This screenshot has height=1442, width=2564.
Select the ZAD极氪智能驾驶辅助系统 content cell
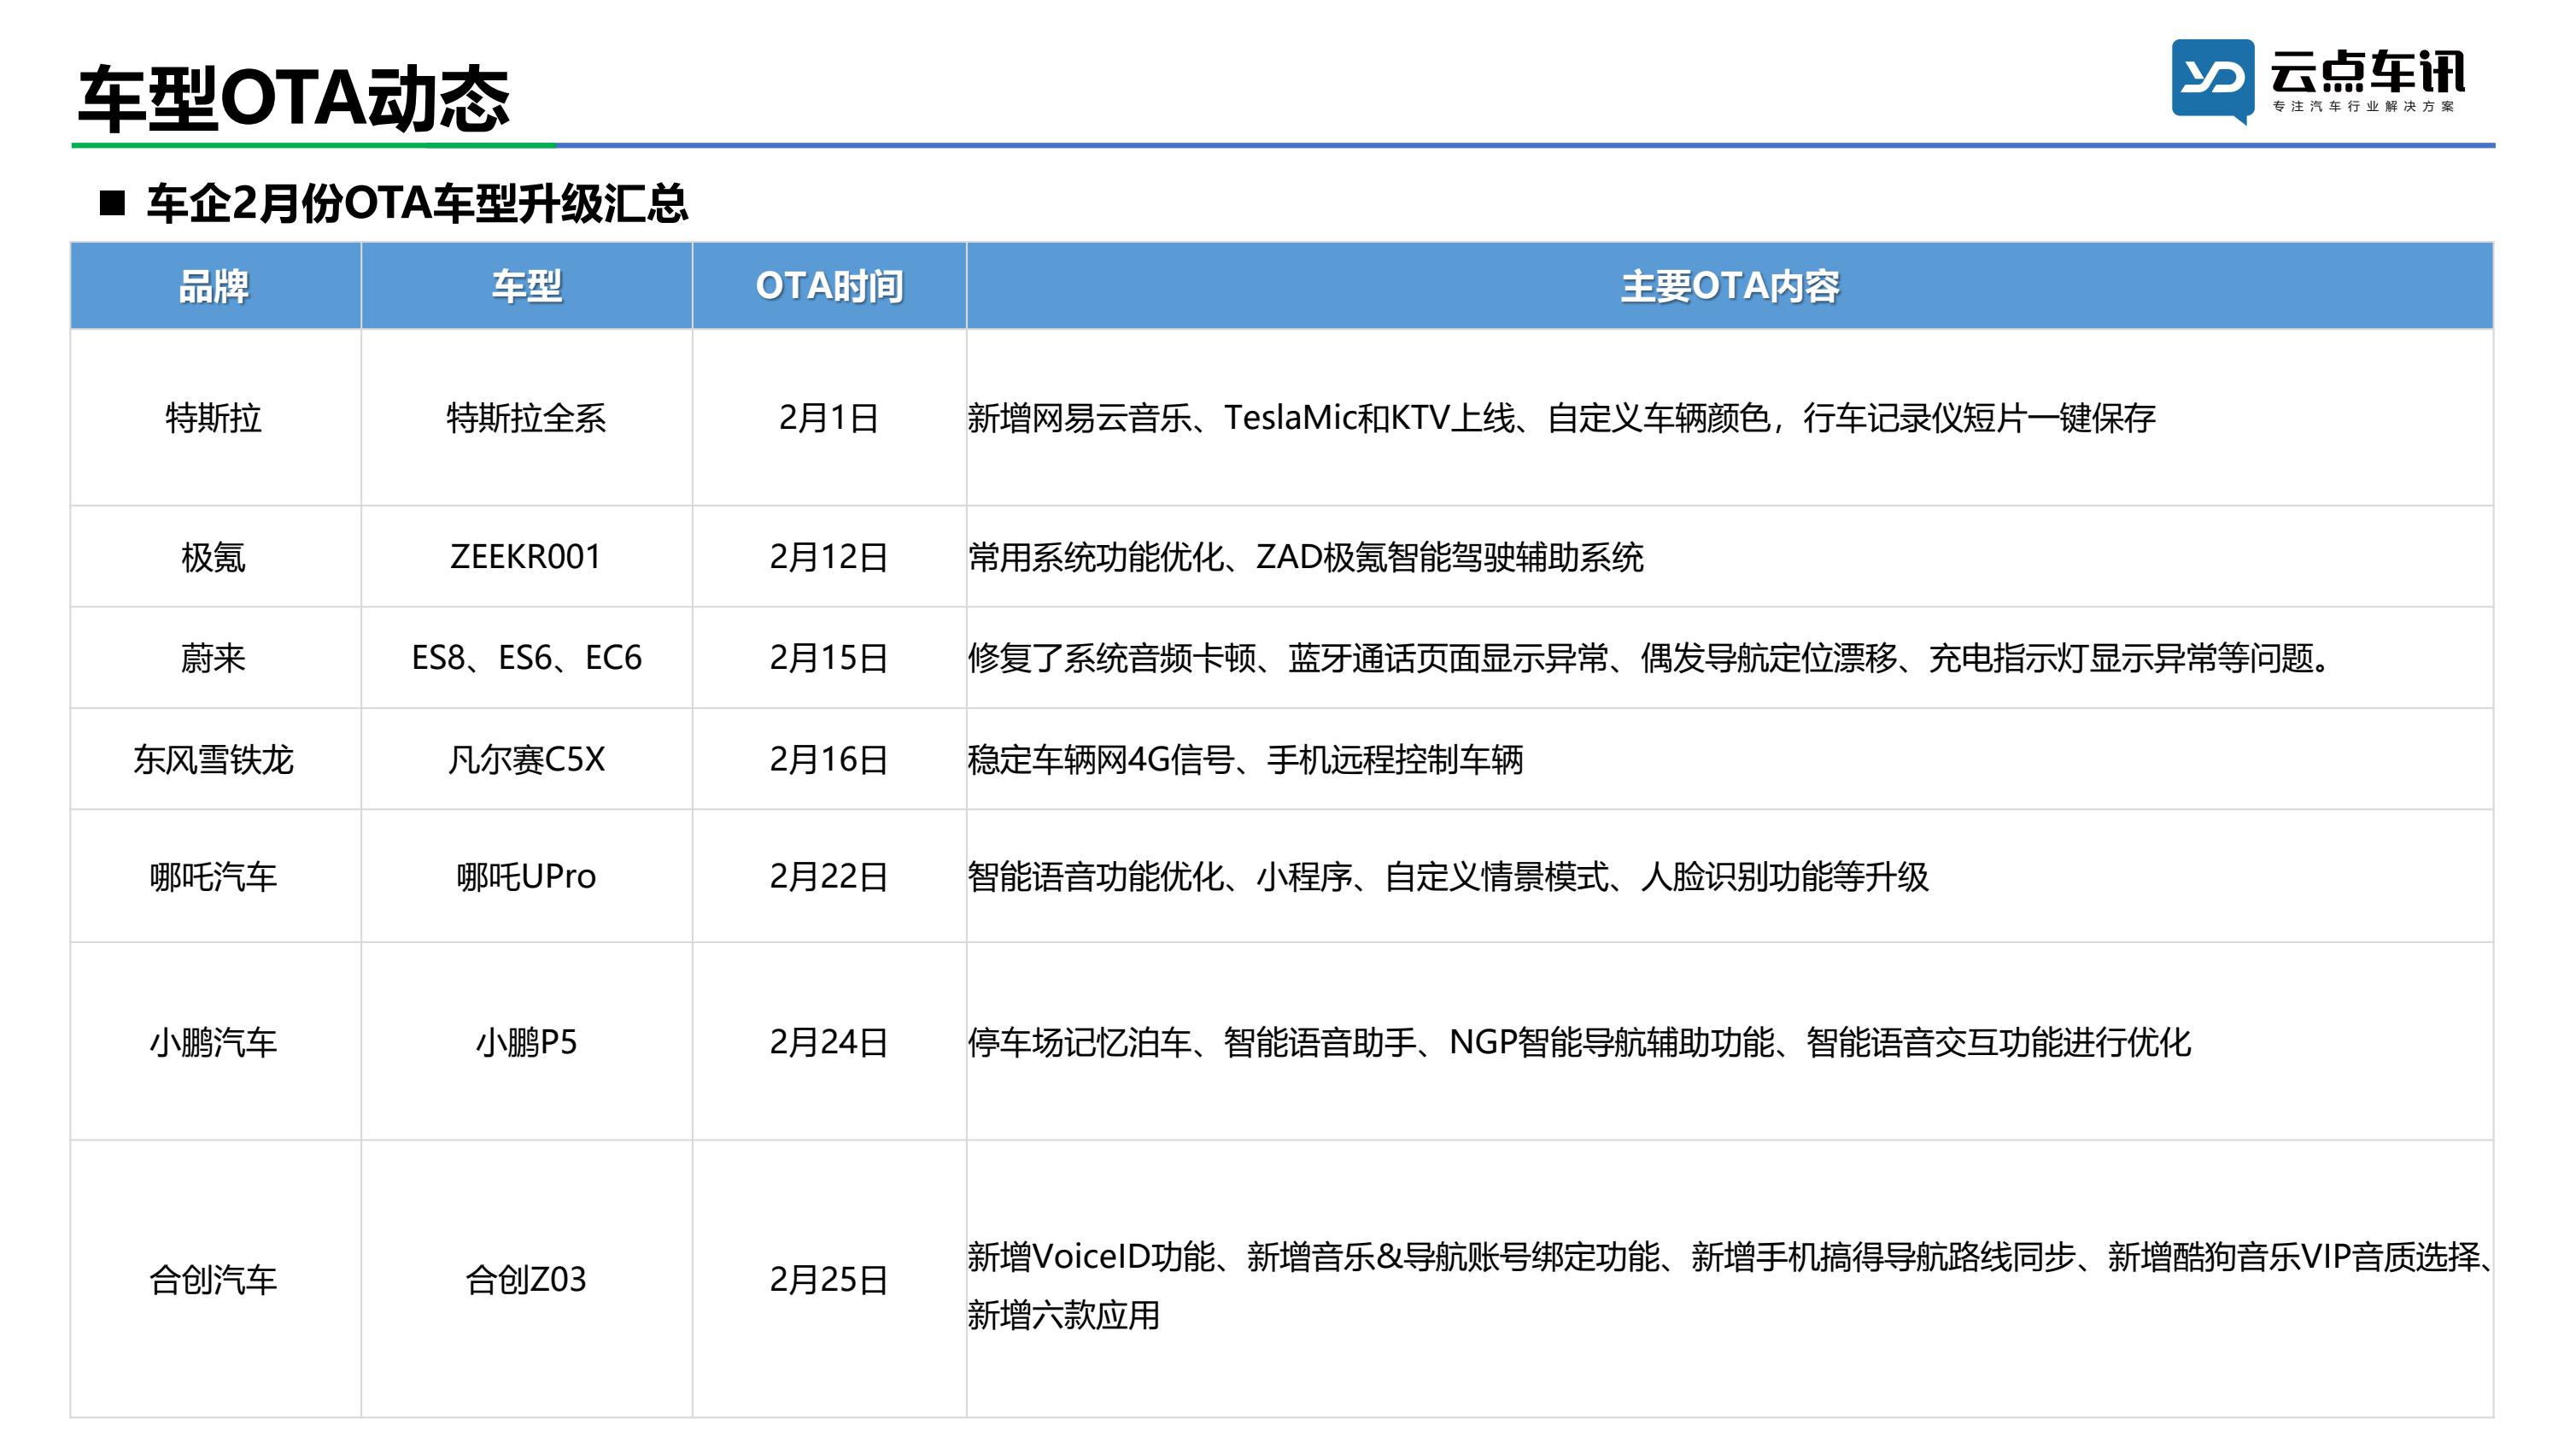pyautogui.click(x=1730, y=557)
